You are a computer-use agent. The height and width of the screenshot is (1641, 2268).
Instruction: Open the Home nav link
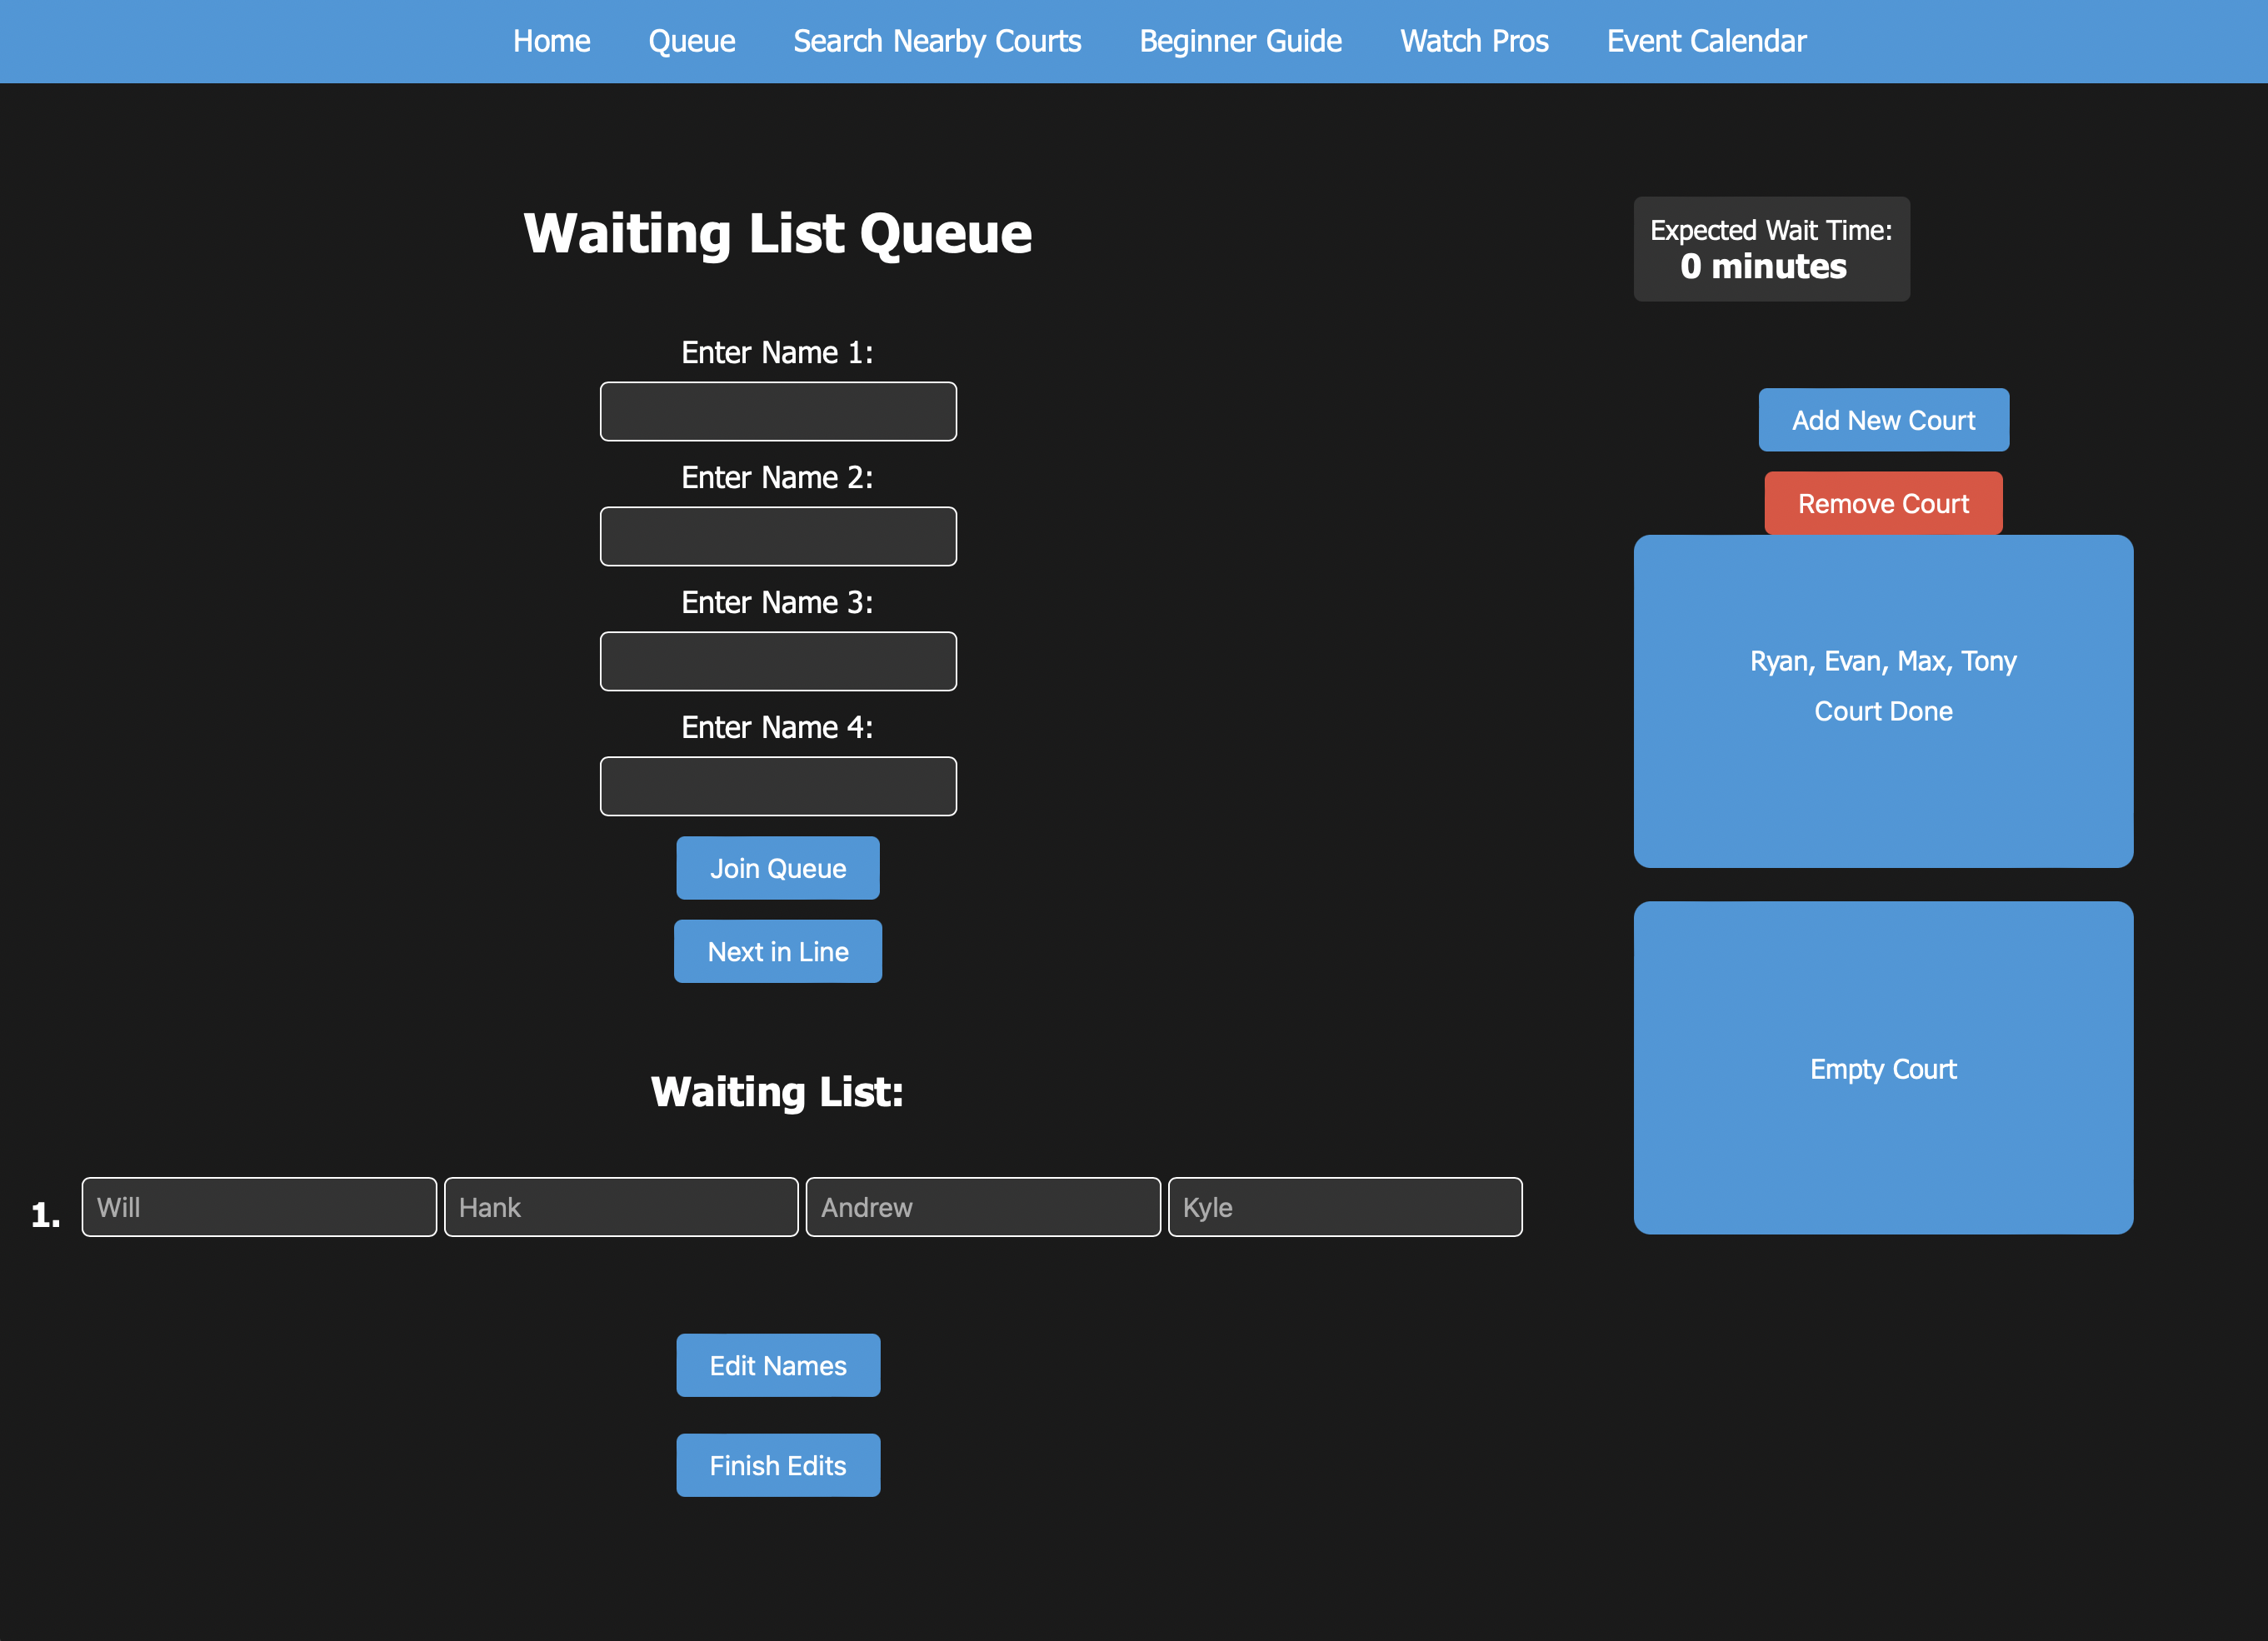tap(551, 41)
